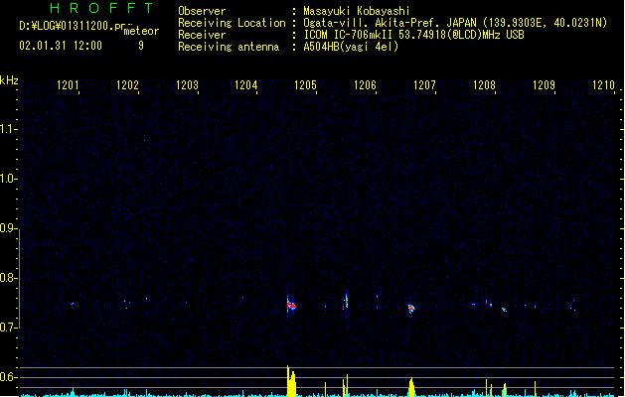Click the Receiving antenna label

(229, 47)
